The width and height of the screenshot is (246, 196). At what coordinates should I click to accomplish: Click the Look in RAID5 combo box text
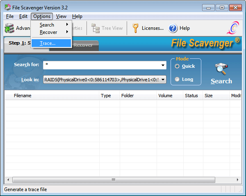click(102, 80)
